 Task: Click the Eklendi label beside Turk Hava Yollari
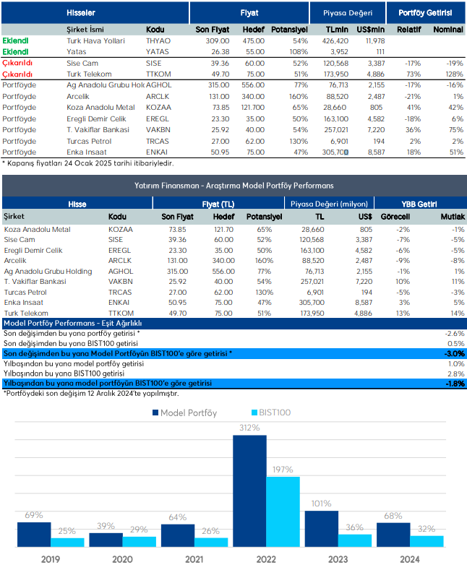pyautogui.click(x=15, y=41)
